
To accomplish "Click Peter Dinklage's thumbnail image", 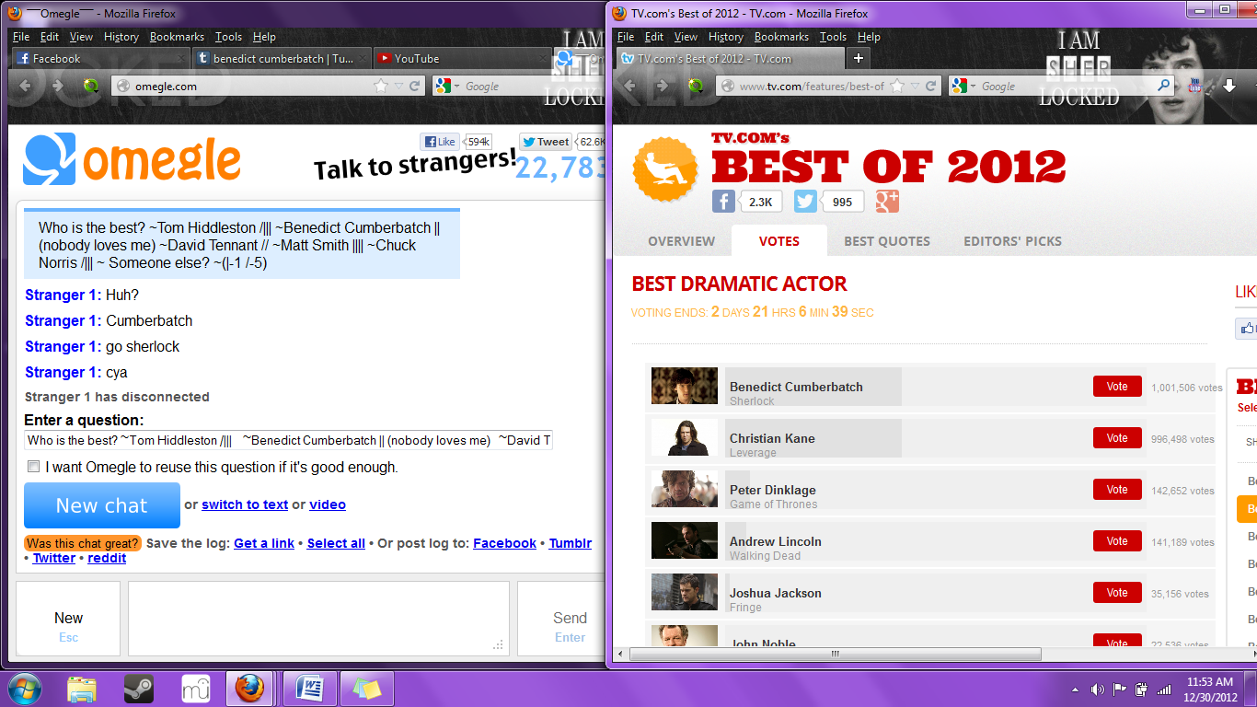I will coord(685,489).
